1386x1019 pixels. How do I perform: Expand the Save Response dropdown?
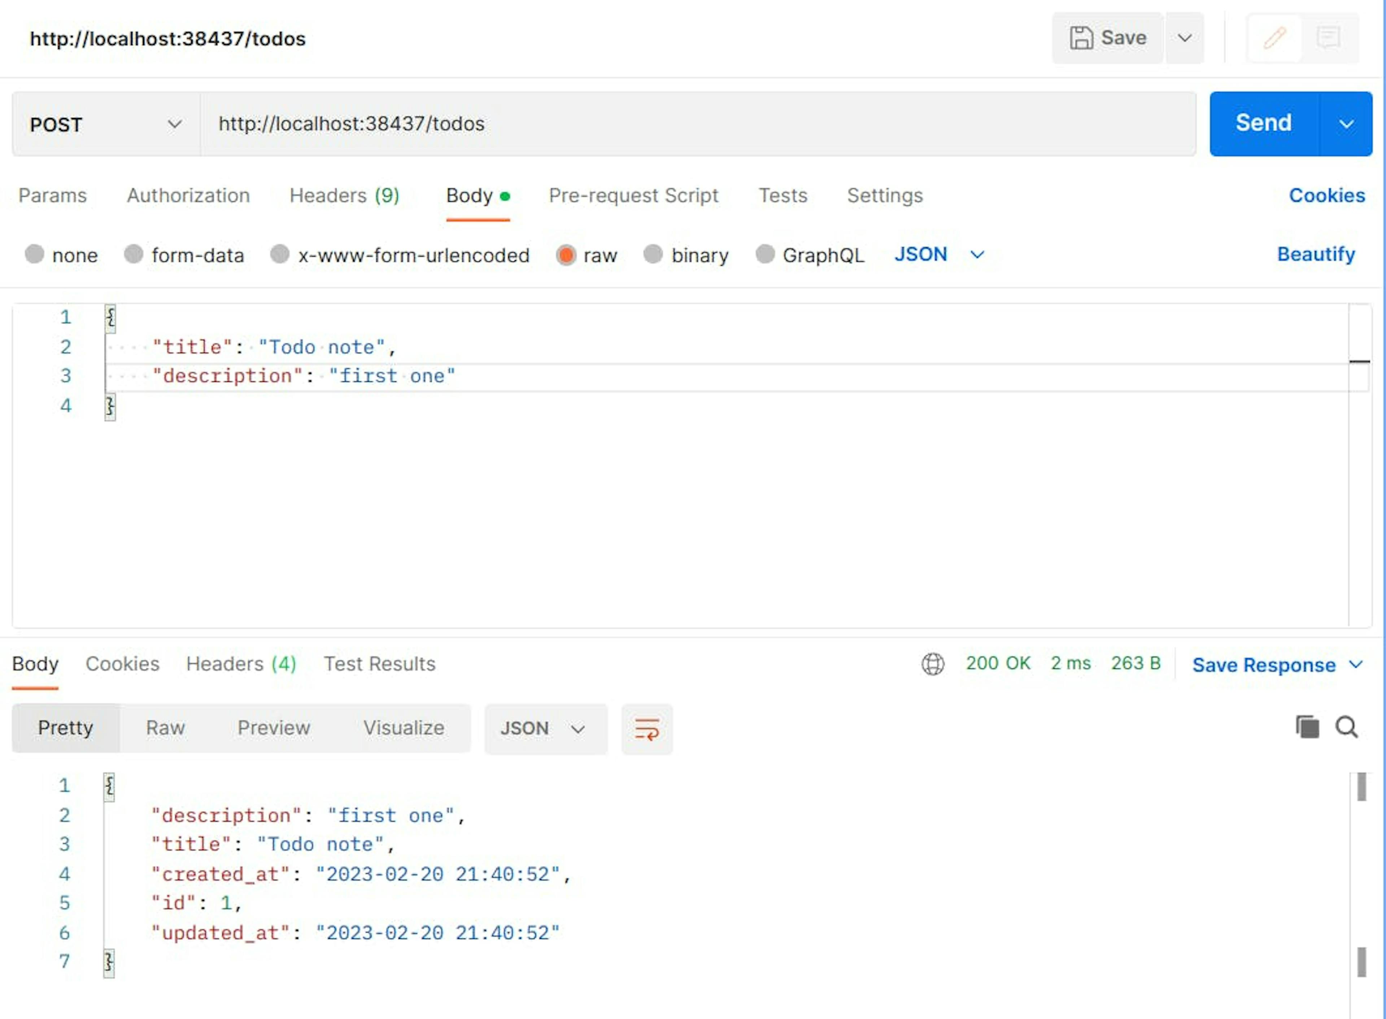pos(1355,664)
